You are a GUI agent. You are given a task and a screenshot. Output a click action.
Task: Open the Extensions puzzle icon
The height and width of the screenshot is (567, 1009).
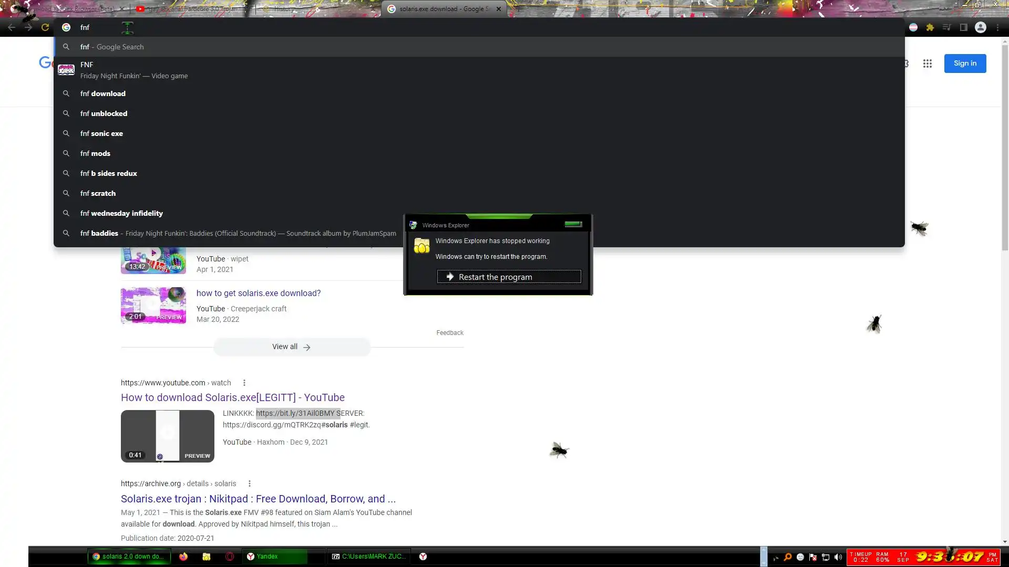(x=930, y=27)
